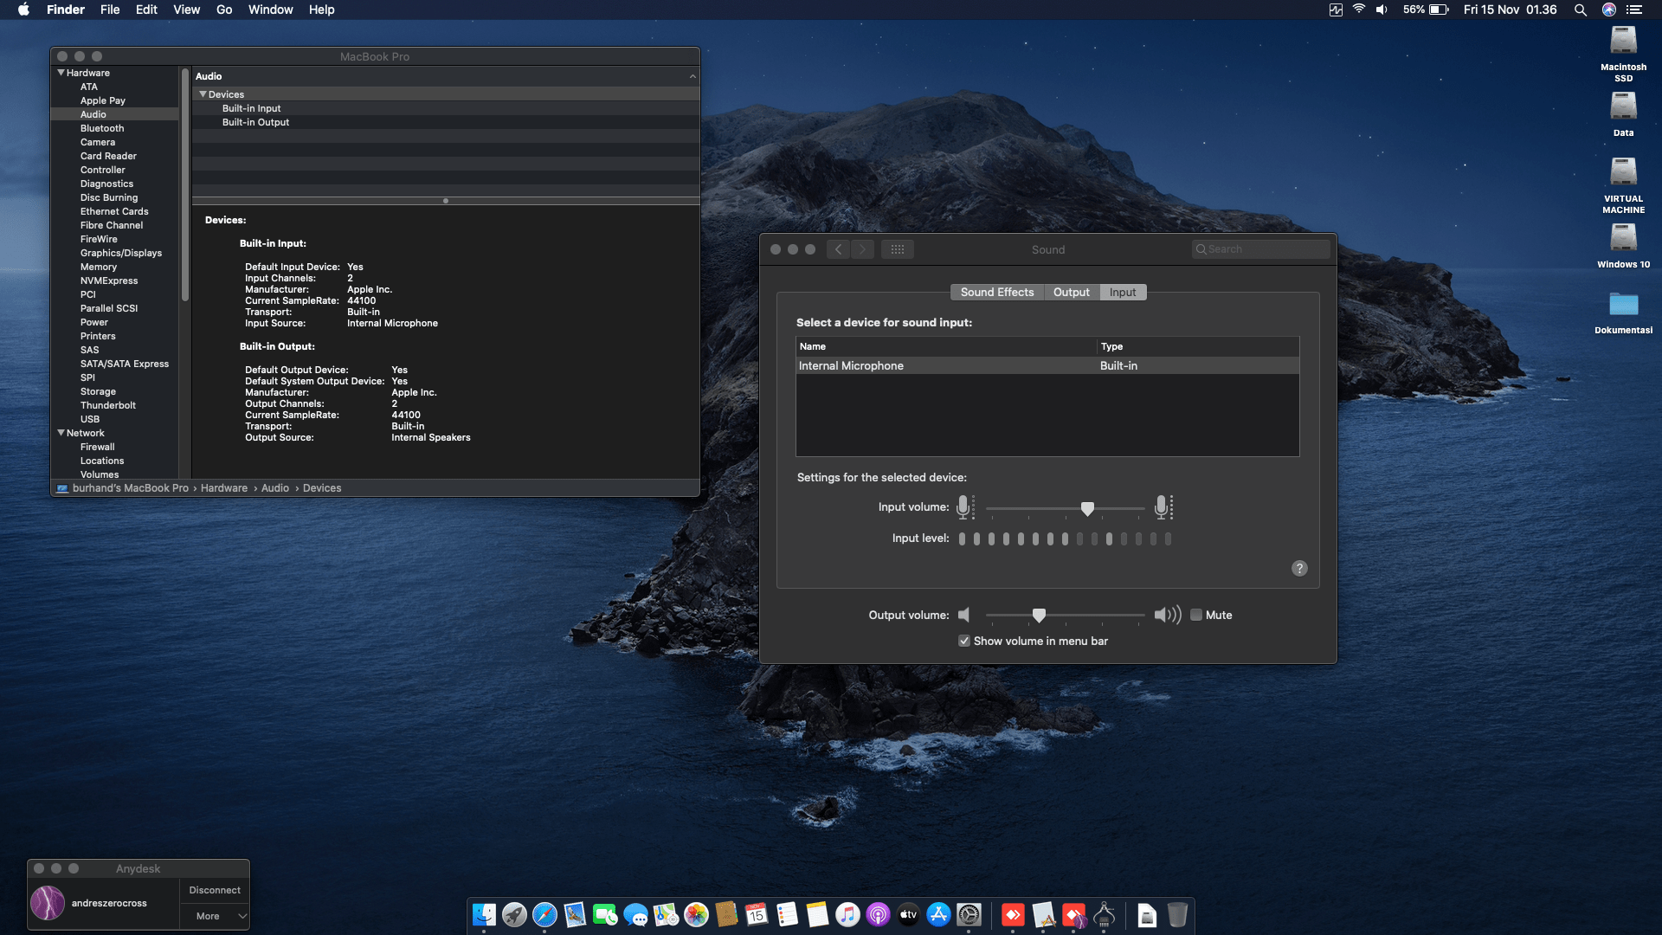
Task: Click the Show All grid icon in Sound preferences
Action: coord(898,249)
